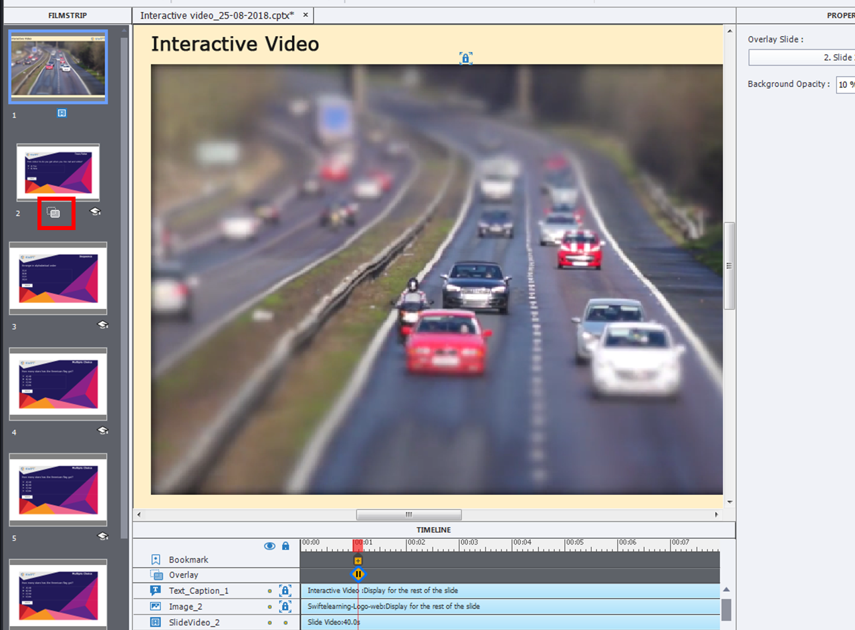Click the timeline vertical scroll up arrow
855x630 pixels.
pyautogui.click(x=726, y=590)
